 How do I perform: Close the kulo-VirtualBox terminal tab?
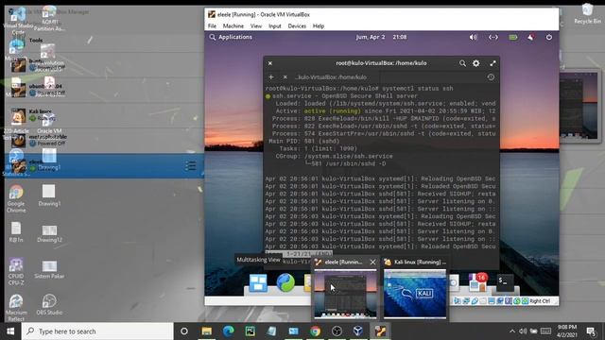(x=285, y=77)
